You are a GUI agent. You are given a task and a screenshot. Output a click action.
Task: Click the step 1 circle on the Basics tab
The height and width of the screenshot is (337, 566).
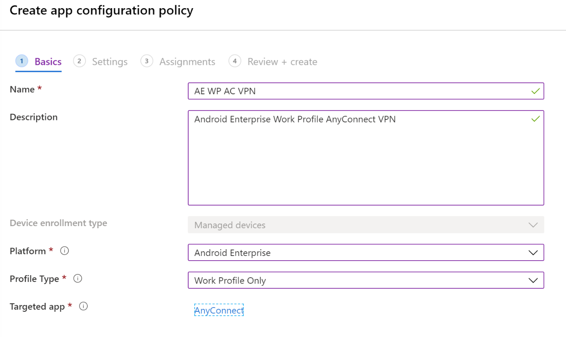pos(21,61)
